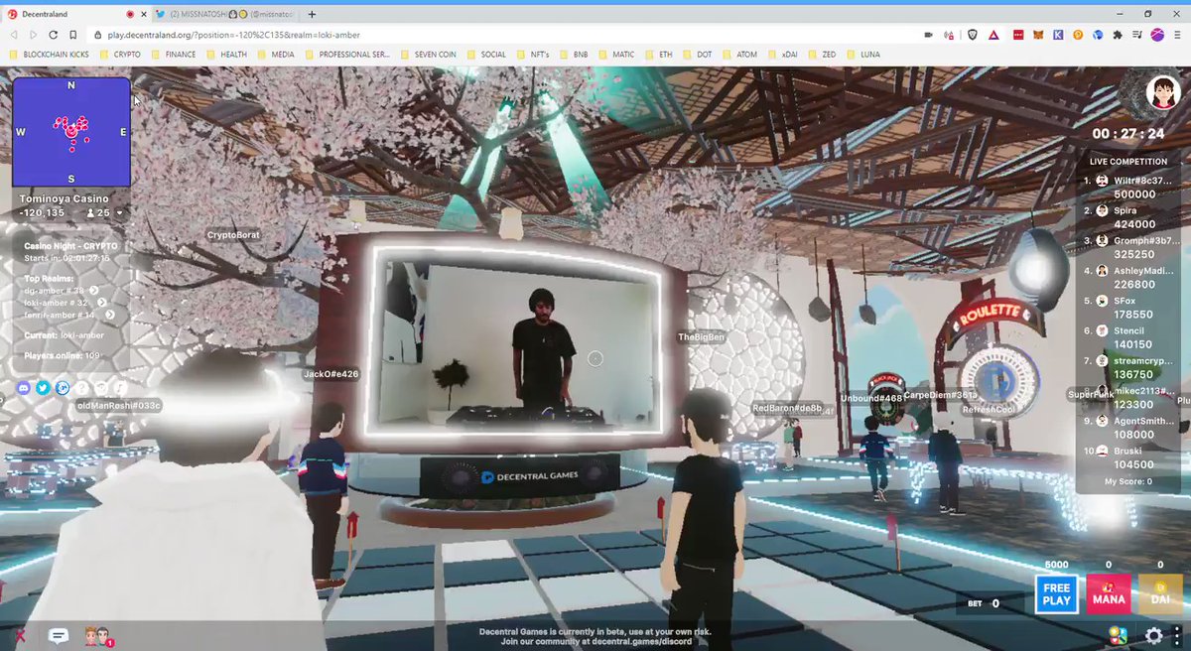Select SFox leaderboard entry
Screen dimensions: 1191x651
[1129, 307]
